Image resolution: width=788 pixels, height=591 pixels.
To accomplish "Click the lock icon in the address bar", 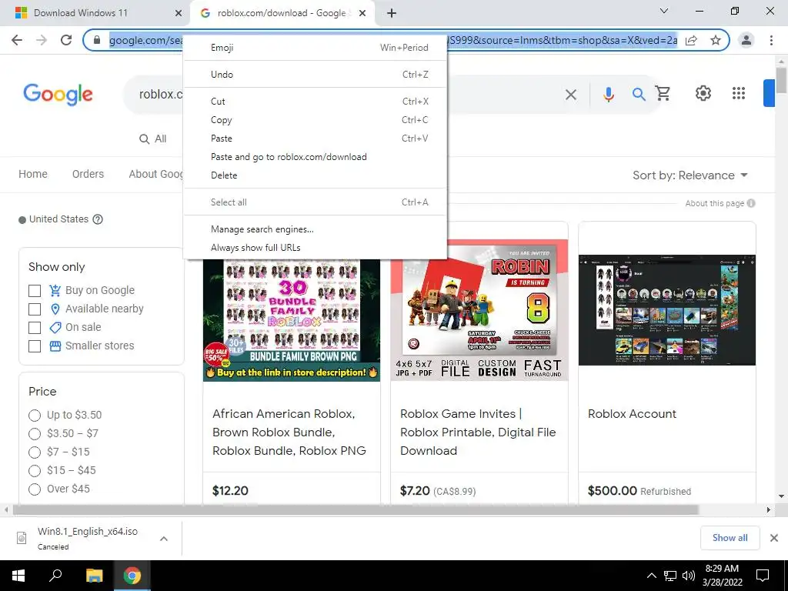I will [98, 40].
